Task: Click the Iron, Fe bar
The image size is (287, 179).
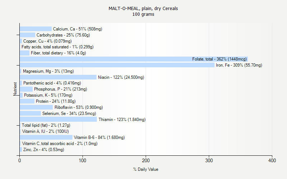Action: click(117, 65)
